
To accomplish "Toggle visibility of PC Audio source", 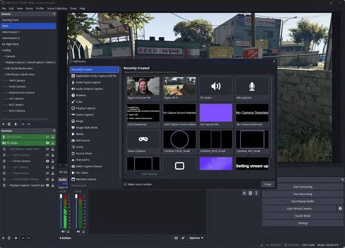I will 47,143.
